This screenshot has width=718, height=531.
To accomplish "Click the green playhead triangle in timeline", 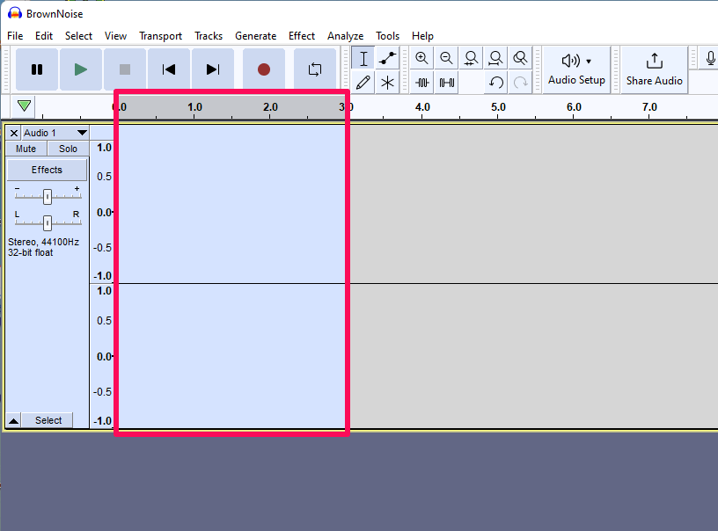I will pyautogui.click(x=24, y=106).
